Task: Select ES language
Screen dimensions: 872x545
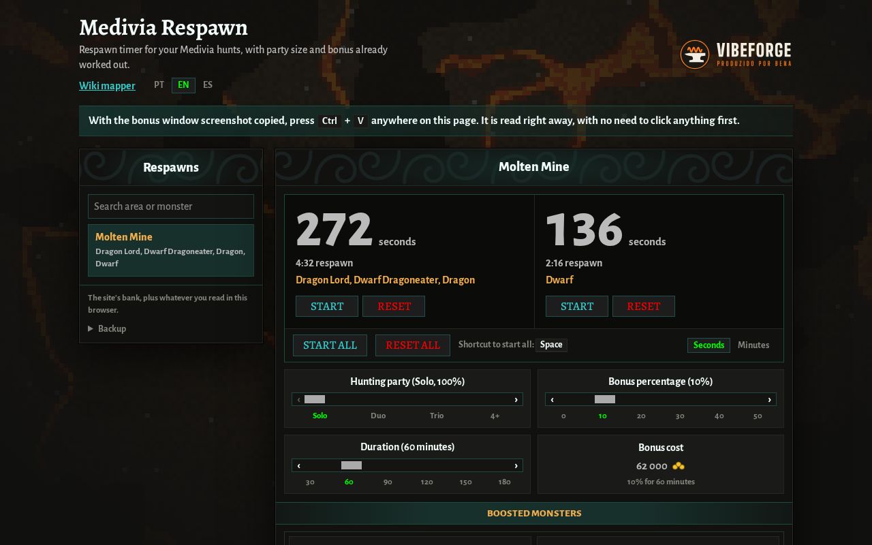Action: point(208,85)
